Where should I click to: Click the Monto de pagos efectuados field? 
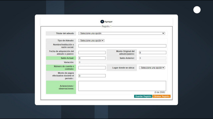coord(92,76)
